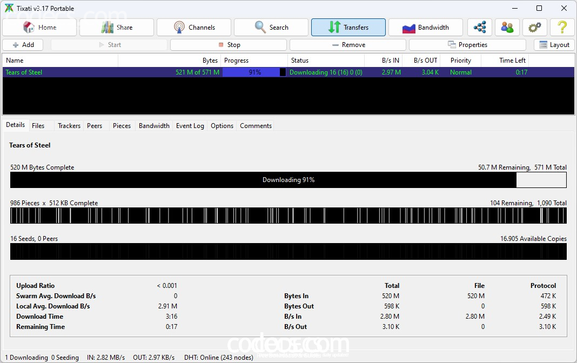Open the lower Bandwidth tab
Screen dimensions: 577x363
click(154, 126)
